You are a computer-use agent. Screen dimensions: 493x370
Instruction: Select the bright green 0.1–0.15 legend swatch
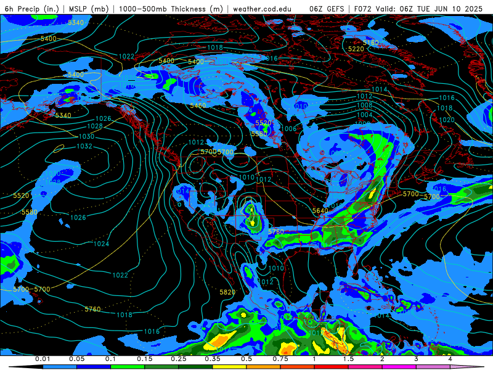coord(128,367)
